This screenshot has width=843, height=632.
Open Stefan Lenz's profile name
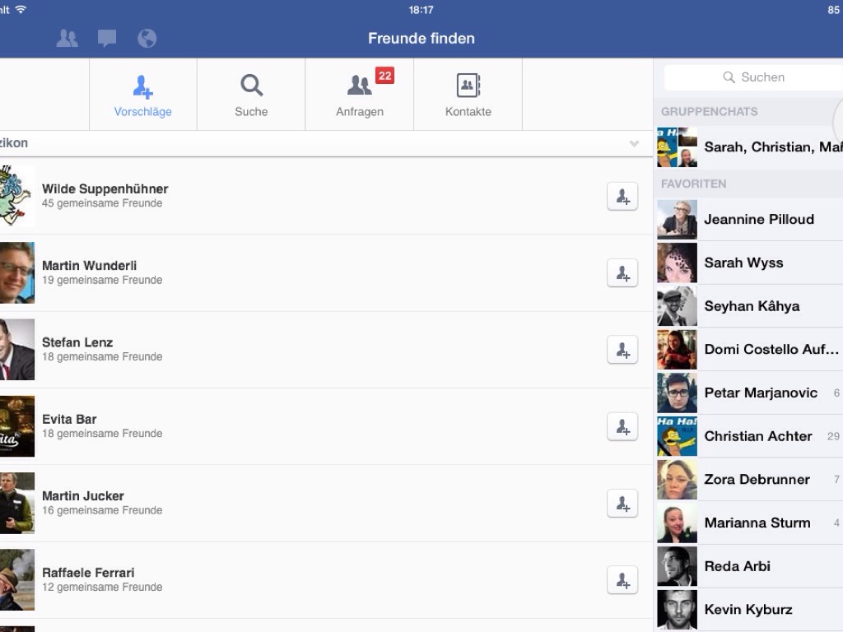pos(77,342)
